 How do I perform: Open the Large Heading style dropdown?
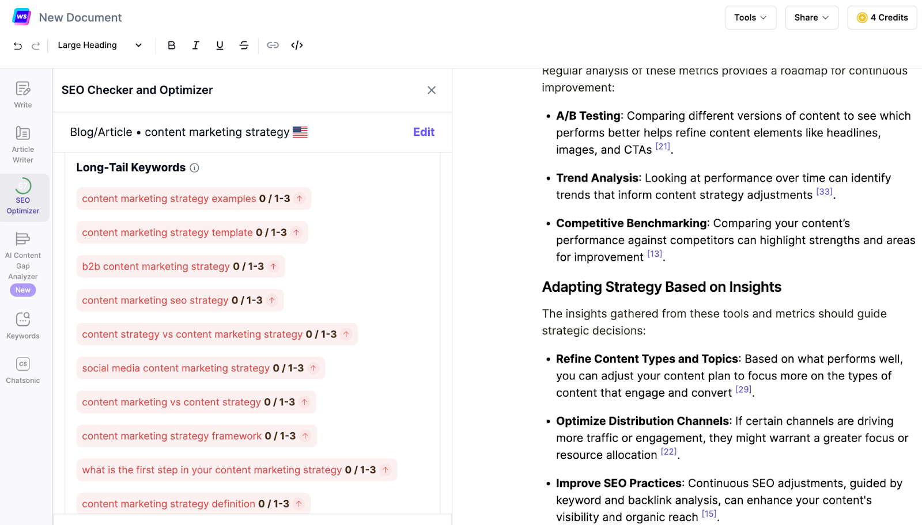click(x=100, y=45)
